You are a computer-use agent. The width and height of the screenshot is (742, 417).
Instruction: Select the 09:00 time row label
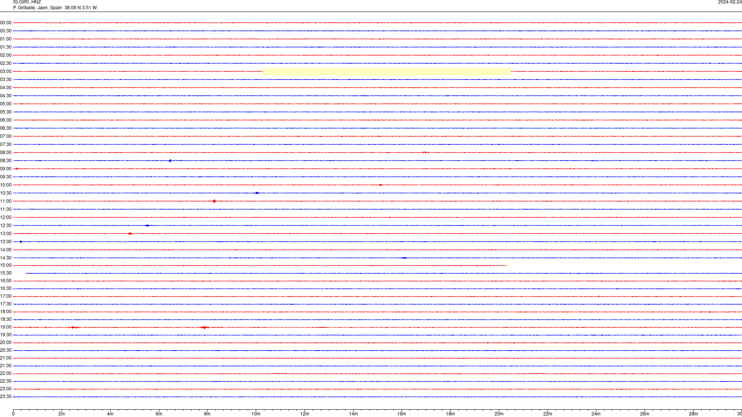click(6, 169)
